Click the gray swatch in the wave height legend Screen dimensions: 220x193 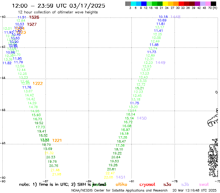(128, 4)
